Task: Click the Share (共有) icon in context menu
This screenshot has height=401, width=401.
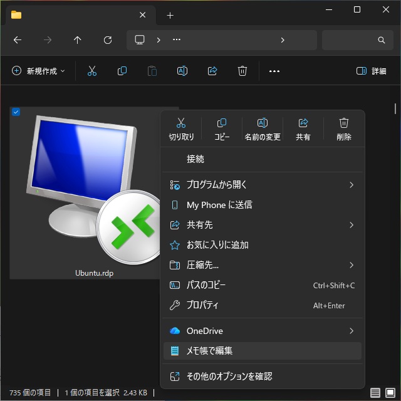Action: point(303,128)
